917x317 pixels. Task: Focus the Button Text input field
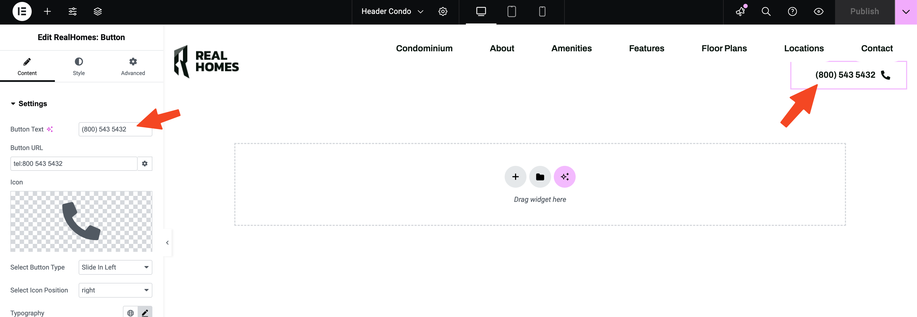pos(115,129)
